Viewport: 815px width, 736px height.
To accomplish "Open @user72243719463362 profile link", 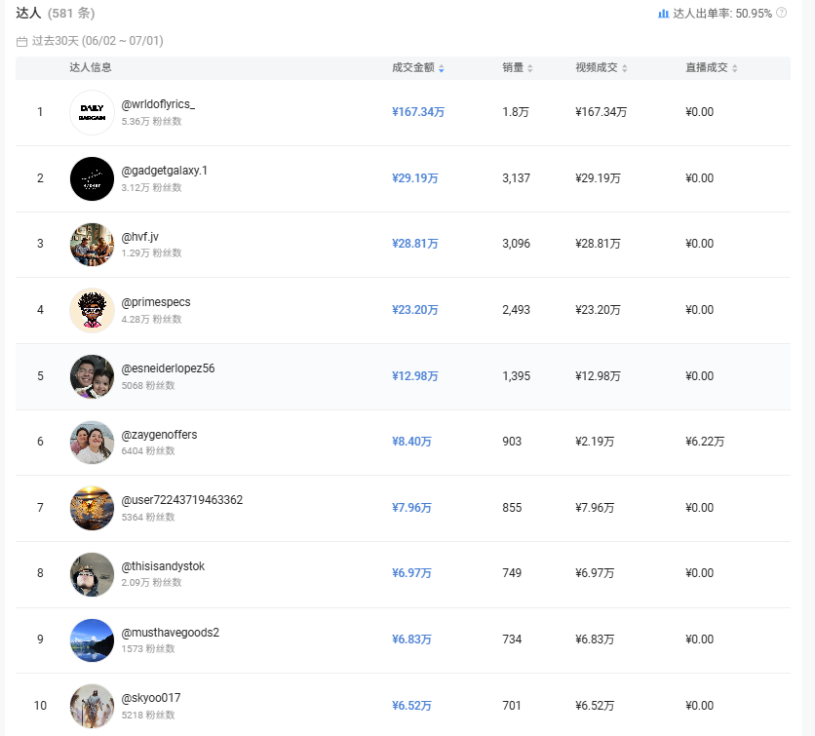I will pos(182,500).
